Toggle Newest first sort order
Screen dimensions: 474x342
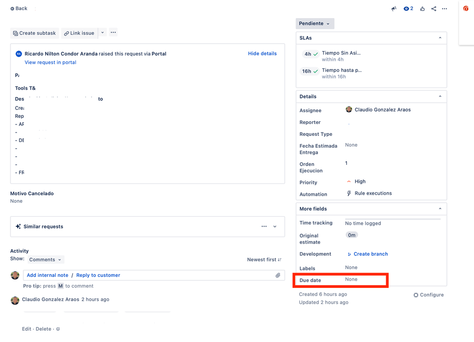(x=264, y=260)
